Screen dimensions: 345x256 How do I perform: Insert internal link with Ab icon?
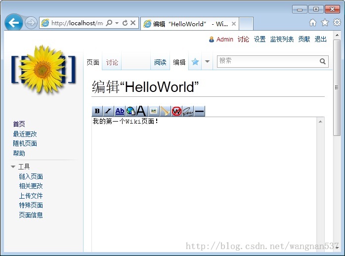coord(120,111)
